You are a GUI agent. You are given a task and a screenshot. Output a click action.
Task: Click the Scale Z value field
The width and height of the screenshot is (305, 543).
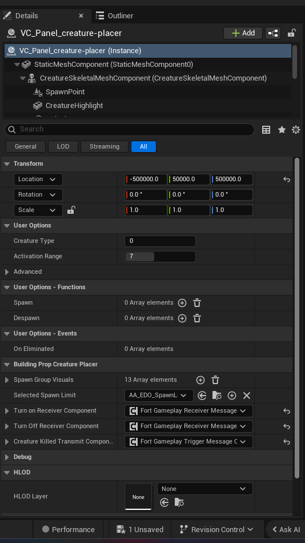pos(232,210)
